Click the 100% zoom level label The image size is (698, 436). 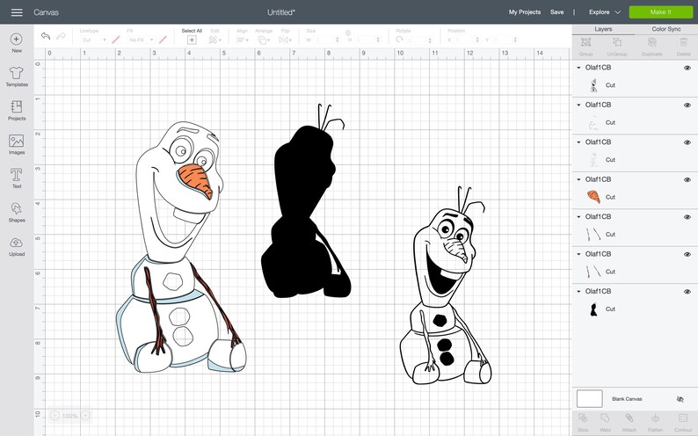[70, 416]
